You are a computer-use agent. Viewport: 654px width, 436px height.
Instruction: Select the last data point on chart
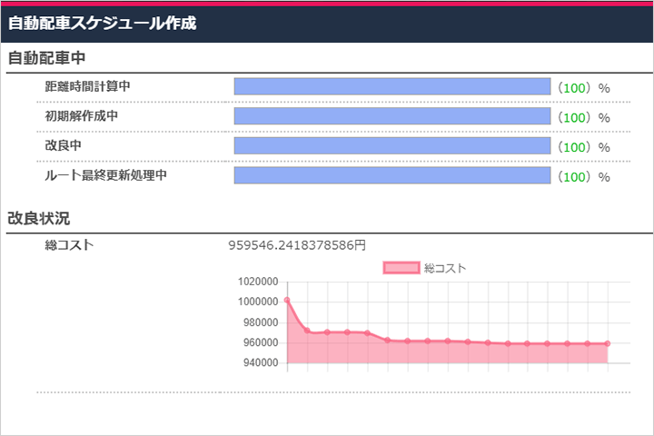(x=607, y=343)
